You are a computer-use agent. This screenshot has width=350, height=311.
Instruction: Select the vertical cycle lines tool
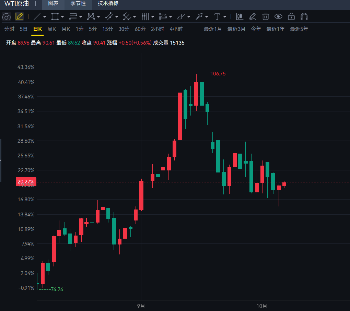tap(145, 16)
